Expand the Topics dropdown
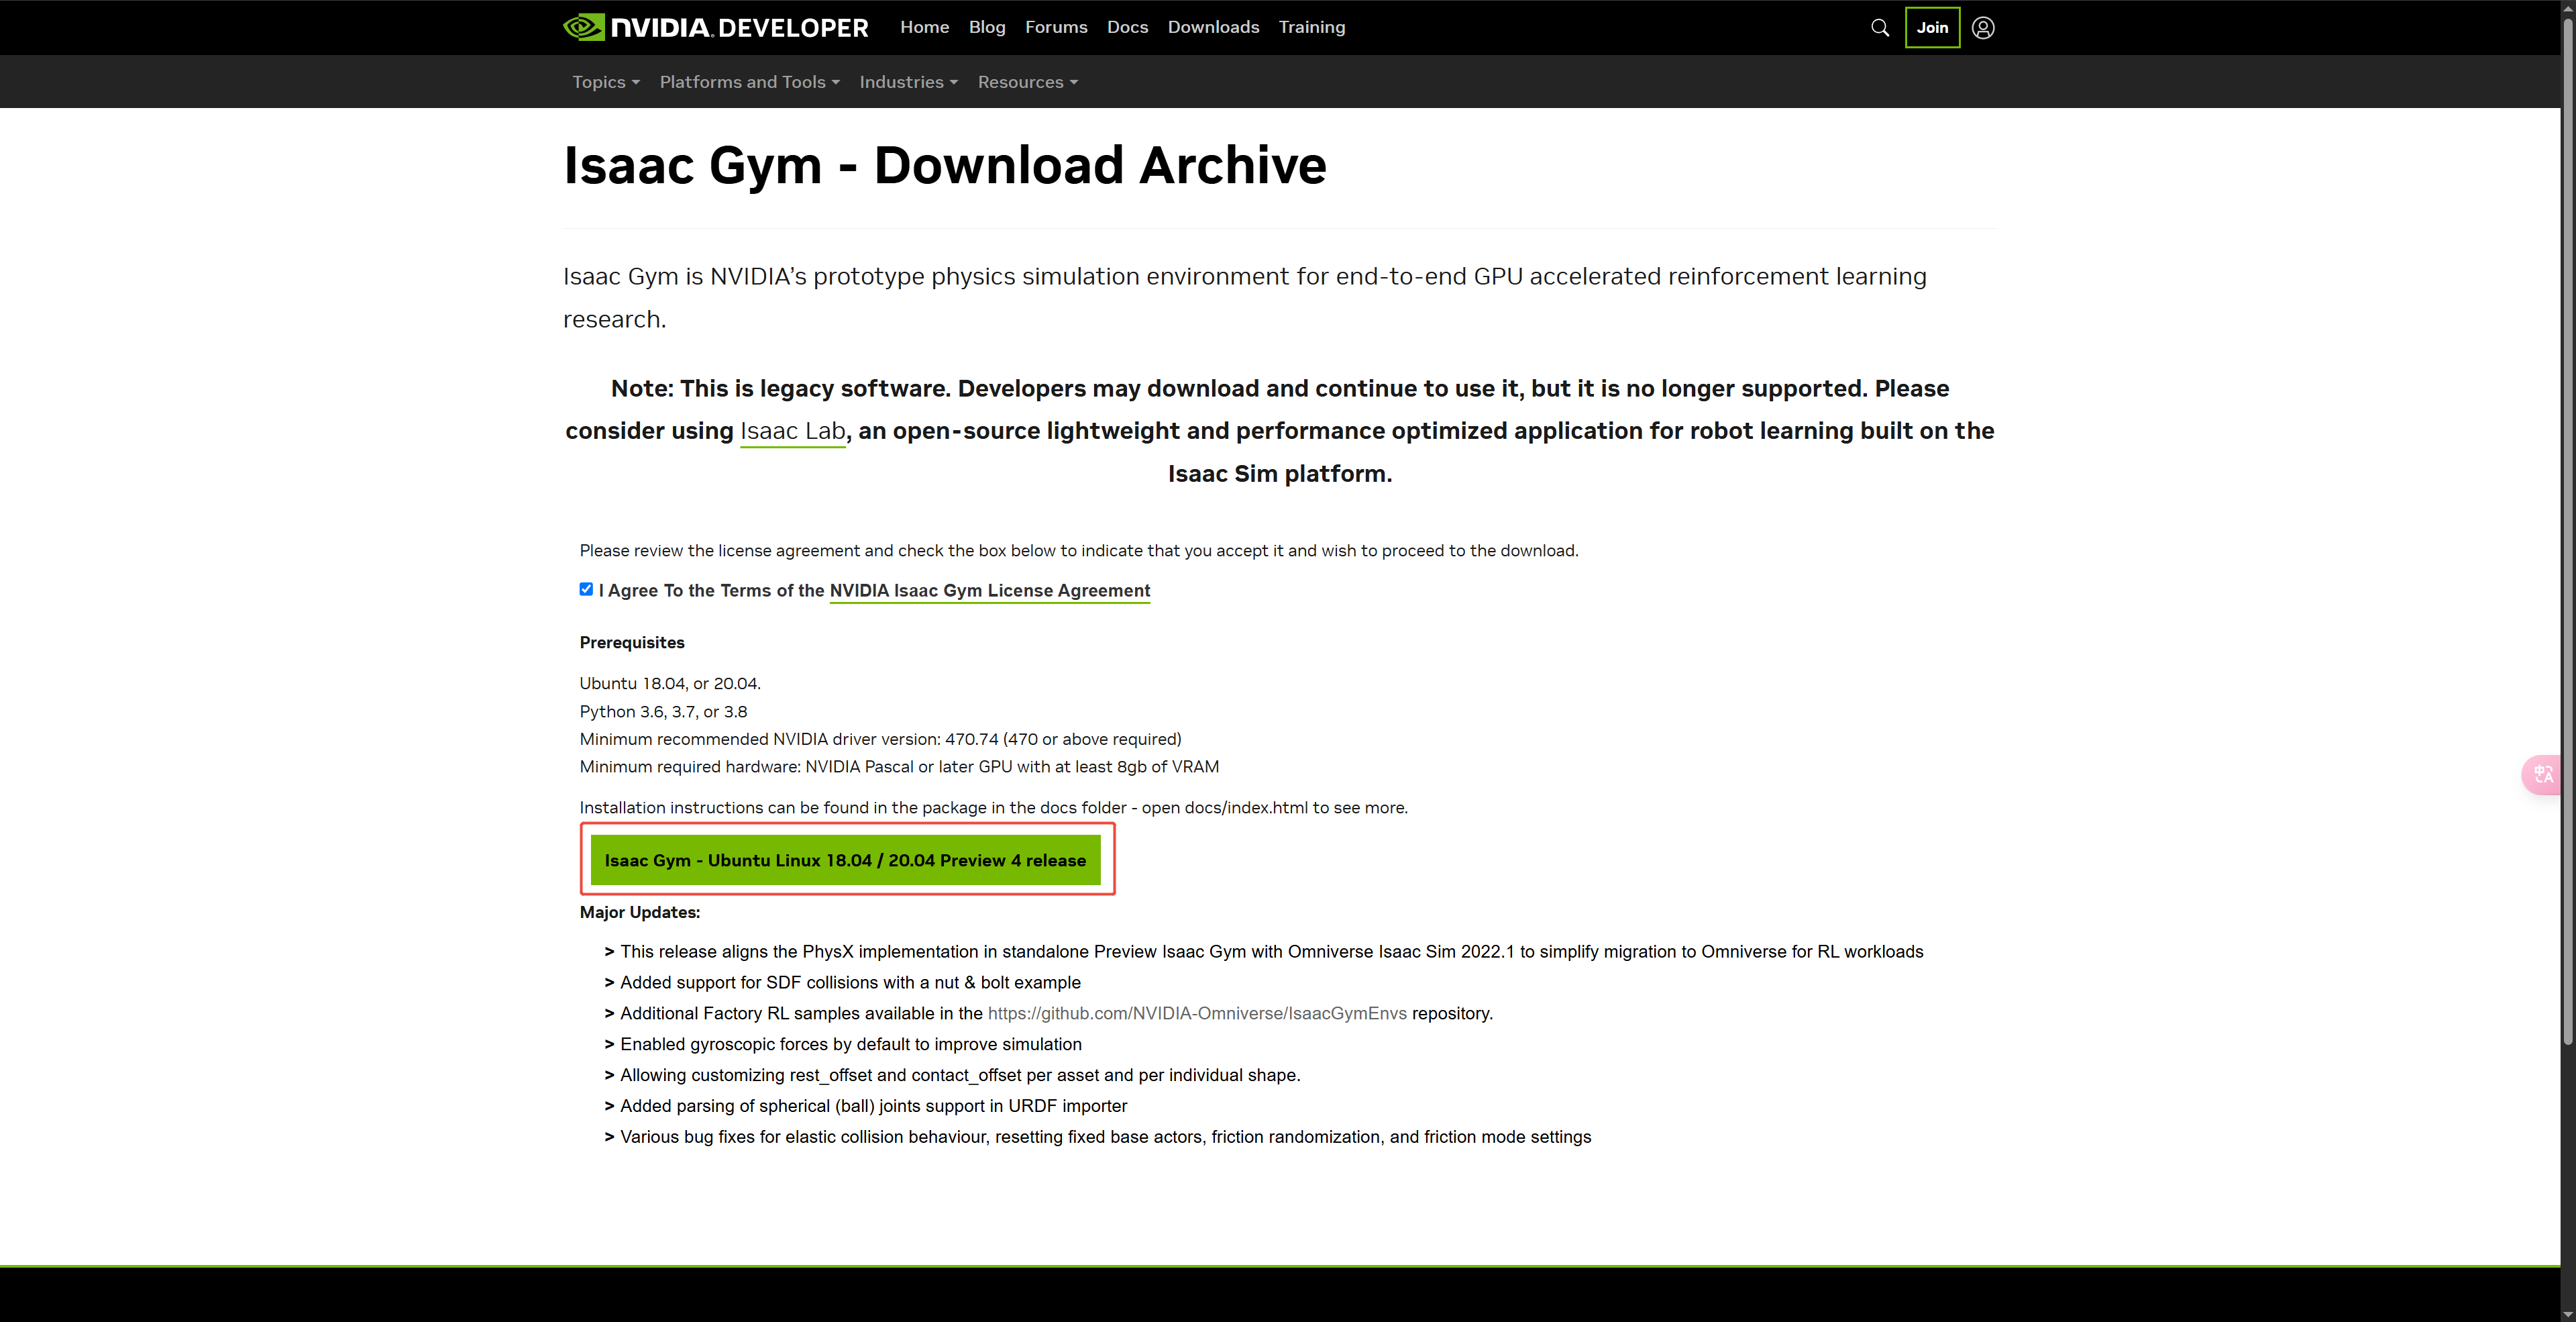2576x1322 pixels. click(606, 82)
